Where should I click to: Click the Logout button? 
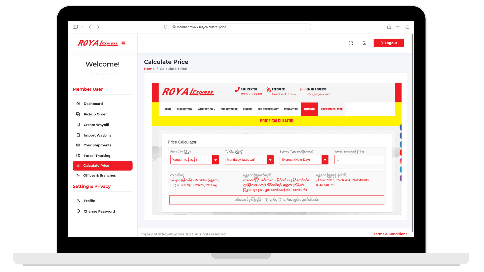(389, 43)
